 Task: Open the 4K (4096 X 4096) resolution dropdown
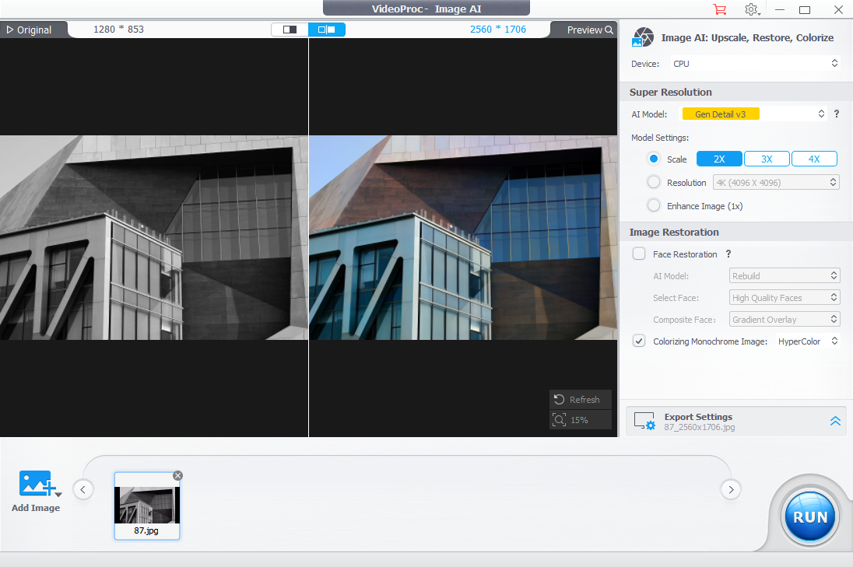(776, 182)
